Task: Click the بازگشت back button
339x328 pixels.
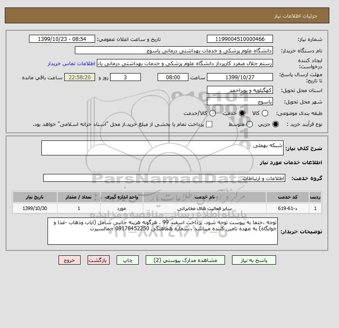Action: click(x=98, y=260)
